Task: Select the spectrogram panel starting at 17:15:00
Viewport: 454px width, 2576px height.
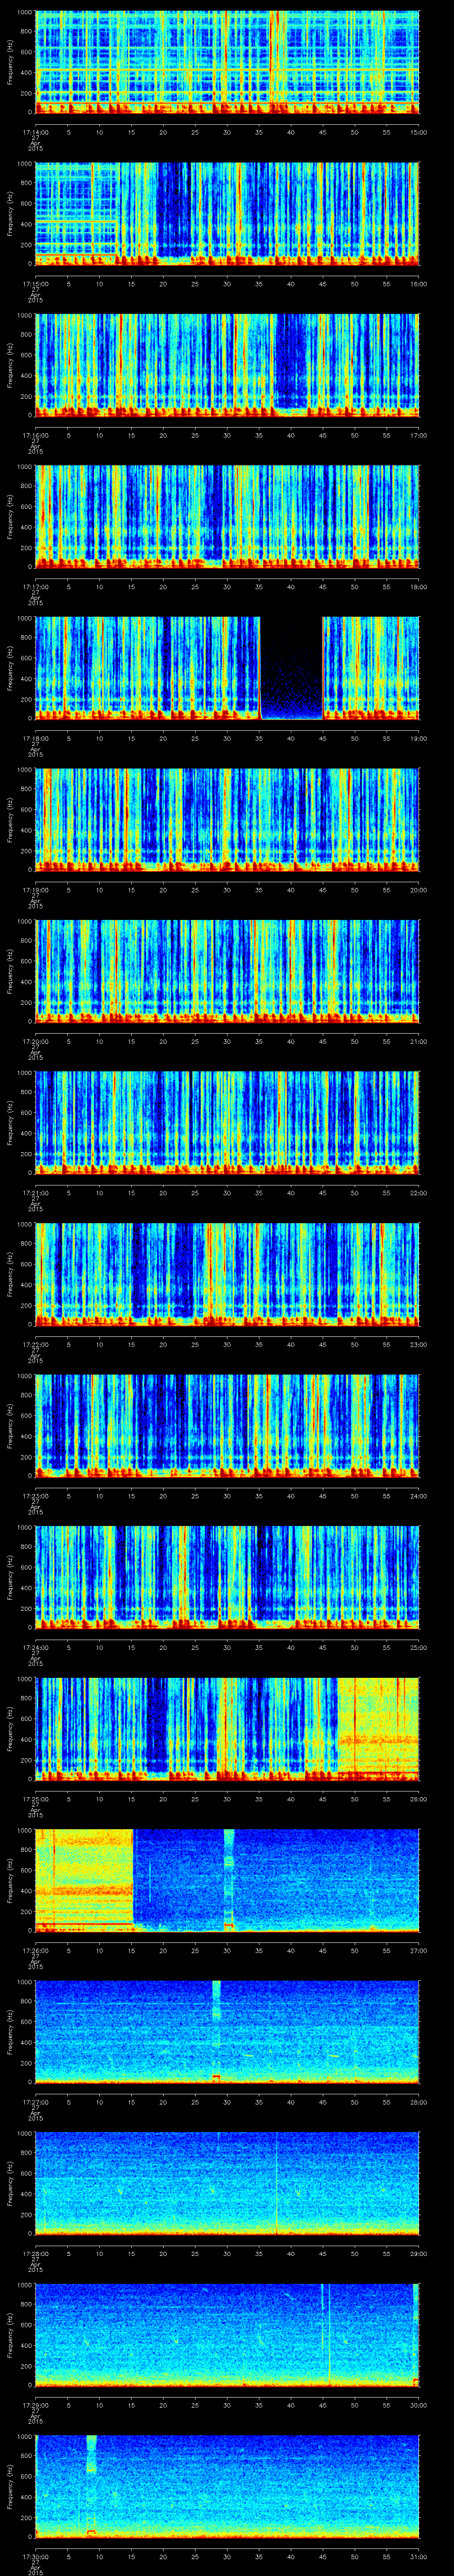Action: coord(227,213)
